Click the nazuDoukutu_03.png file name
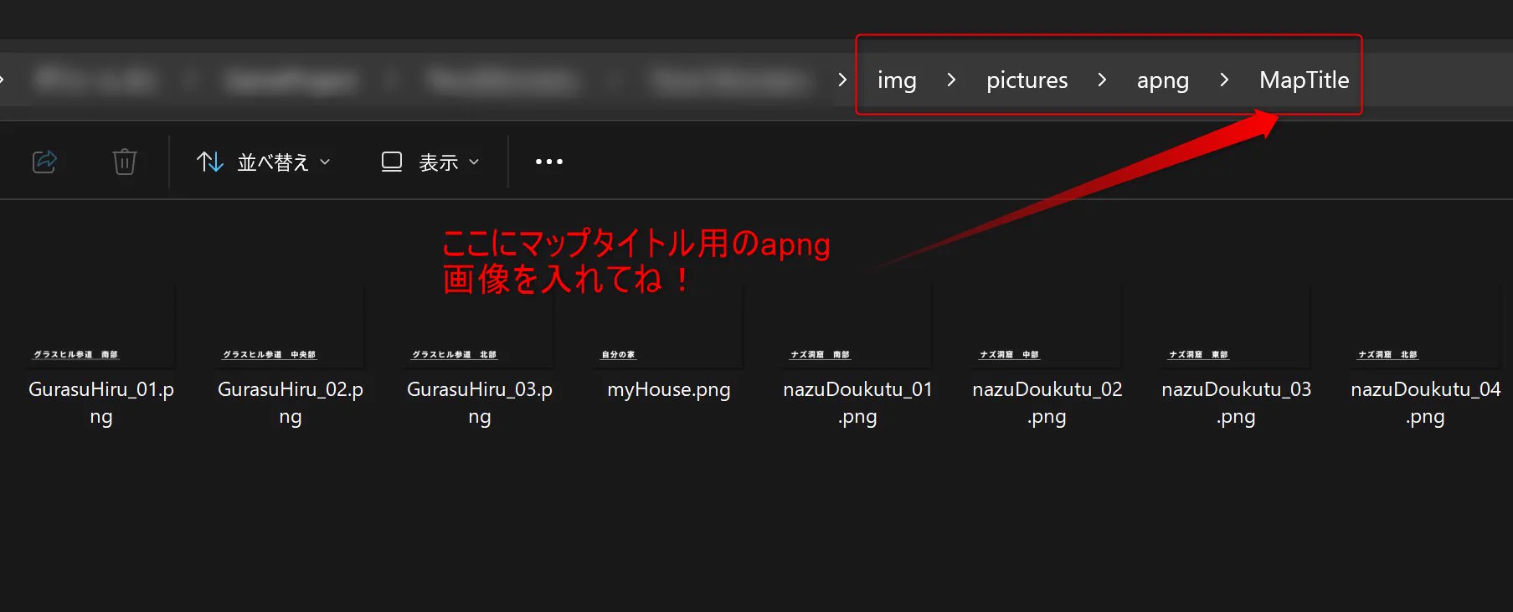 coord(1237,403)
